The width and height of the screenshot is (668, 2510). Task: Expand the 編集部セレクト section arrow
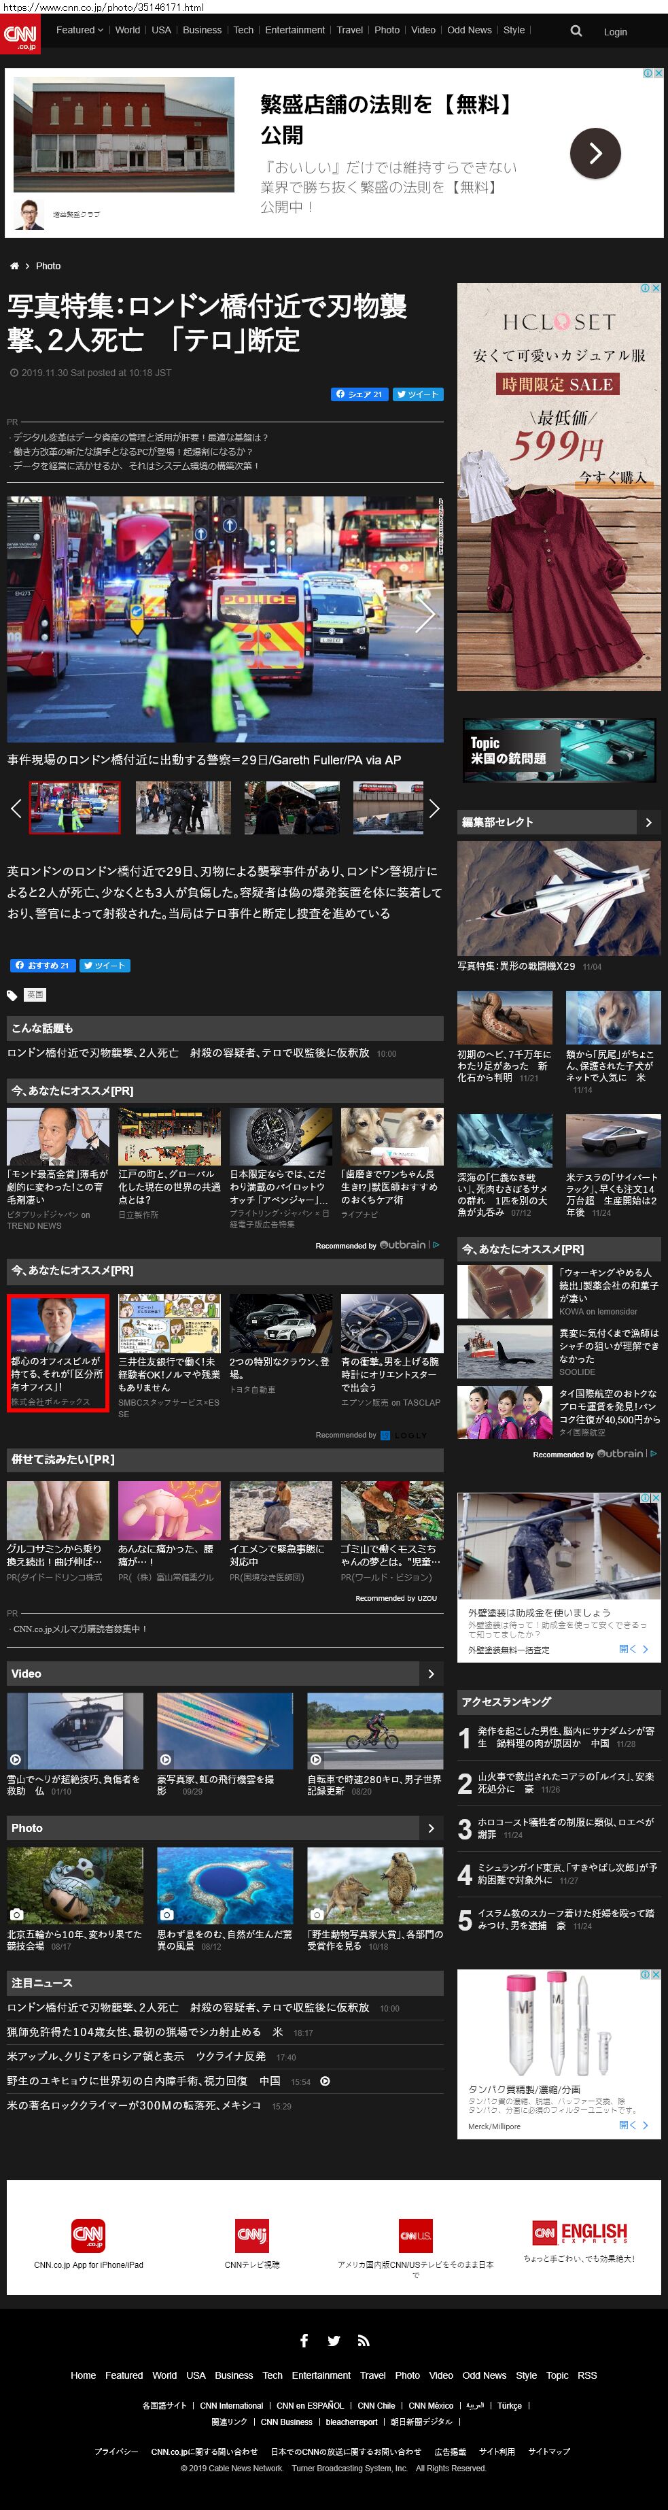point(648,822)
